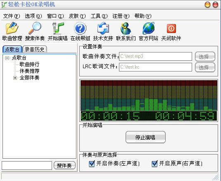
Task: Visit 官方网站 globe icon
Action: pyautogui.click(x=148, y=28)
